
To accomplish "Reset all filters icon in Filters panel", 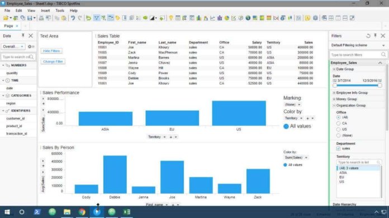I will click(368, 36).
